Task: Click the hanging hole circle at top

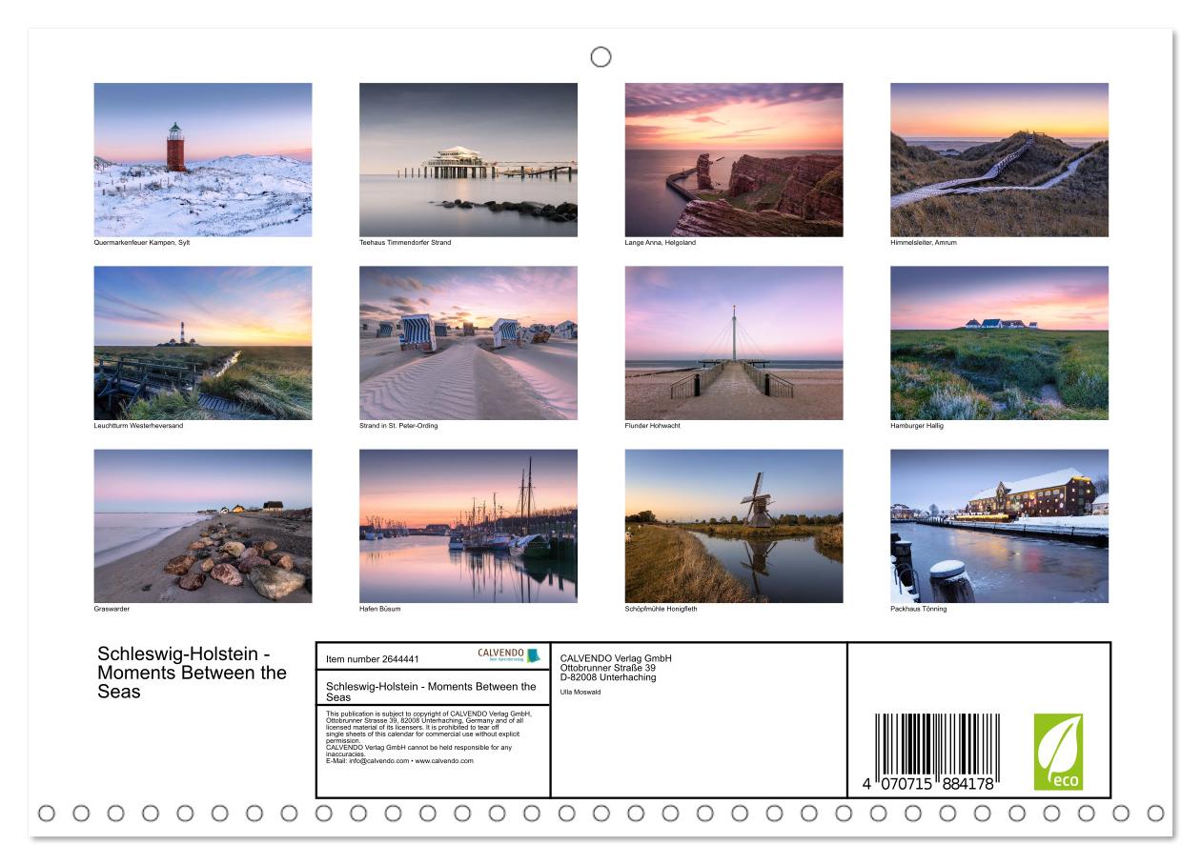Action: pyautogui.click(x=600, y=57)
